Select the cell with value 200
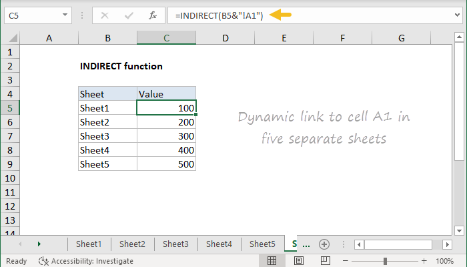467x267 pixels. (x=167, y=122)
